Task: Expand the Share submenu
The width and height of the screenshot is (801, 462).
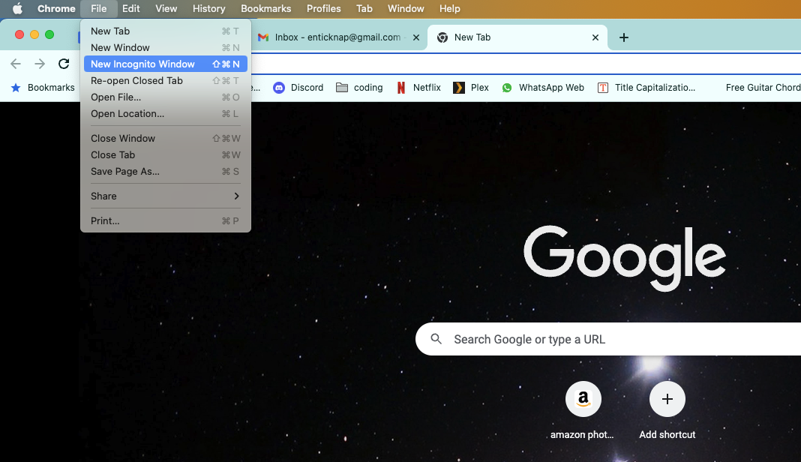Action: [166, 196]
